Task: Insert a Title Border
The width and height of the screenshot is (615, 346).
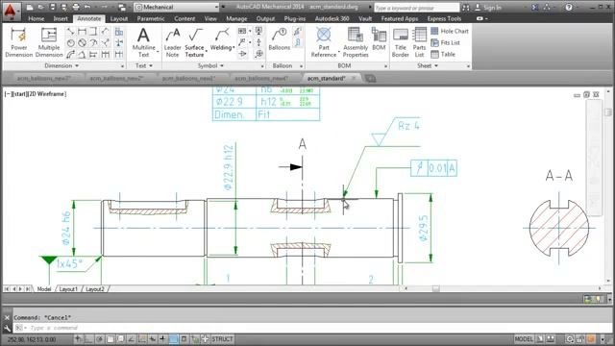Action: tap(400, 42)
